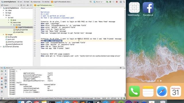The width and height of the screenshot is (184, 103).
Task: Stop the process via the top toolbar's red square
Action: 117,2
